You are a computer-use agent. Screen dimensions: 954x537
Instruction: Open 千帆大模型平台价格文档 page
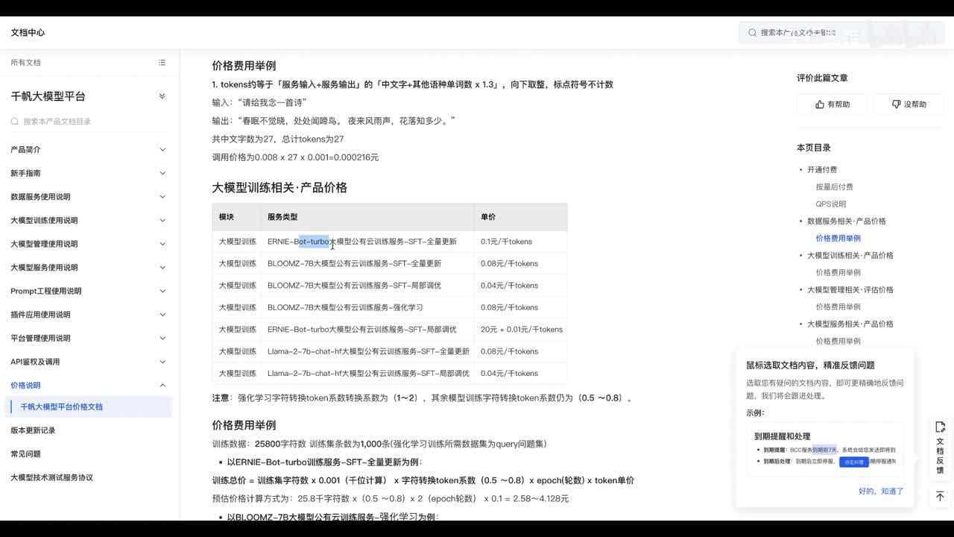61,407
